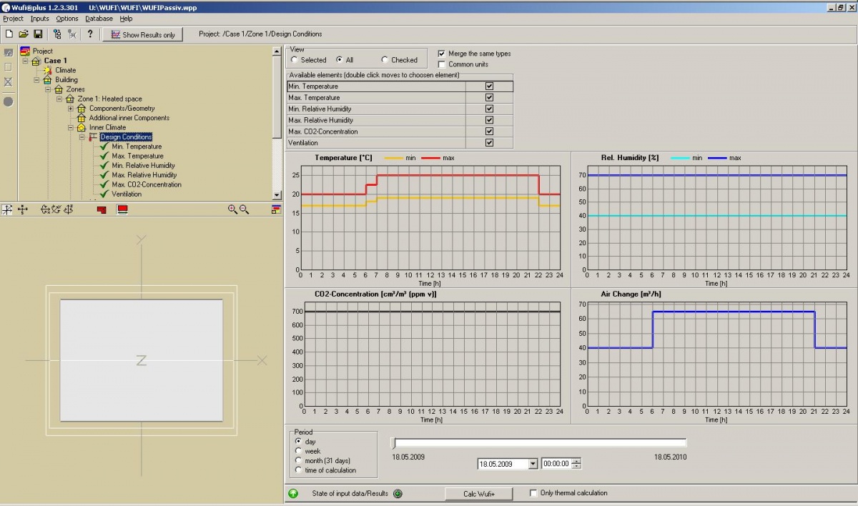This screenshot has height=506, width=858.
Task: Select the week period radio button
Action: (x=299, y=451)
